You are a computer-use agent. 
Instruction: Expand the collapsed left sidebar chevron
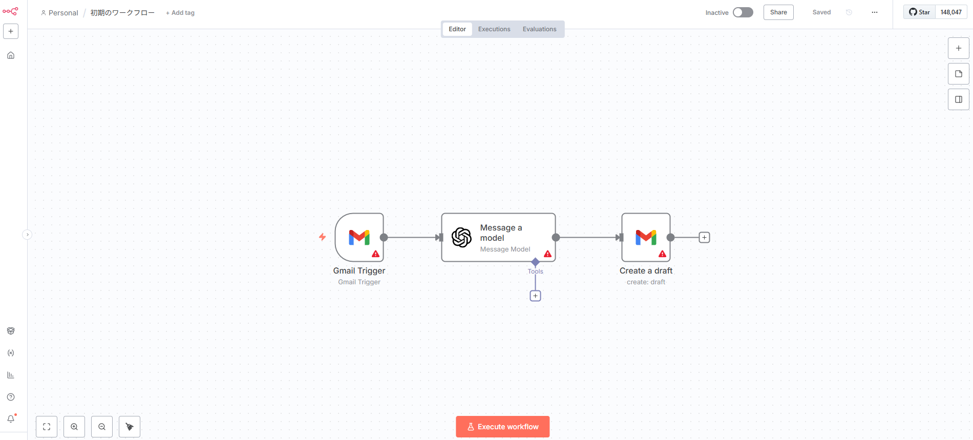[27, 235]
